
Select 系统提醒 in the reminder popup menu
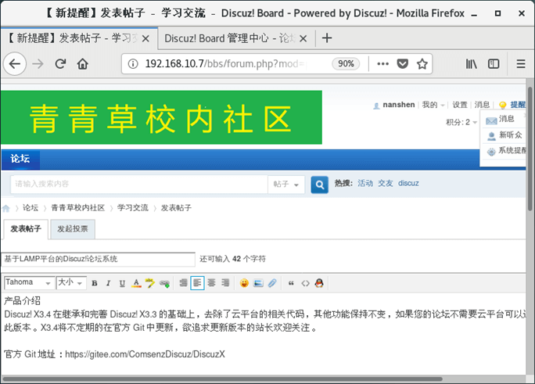(504, 151)
